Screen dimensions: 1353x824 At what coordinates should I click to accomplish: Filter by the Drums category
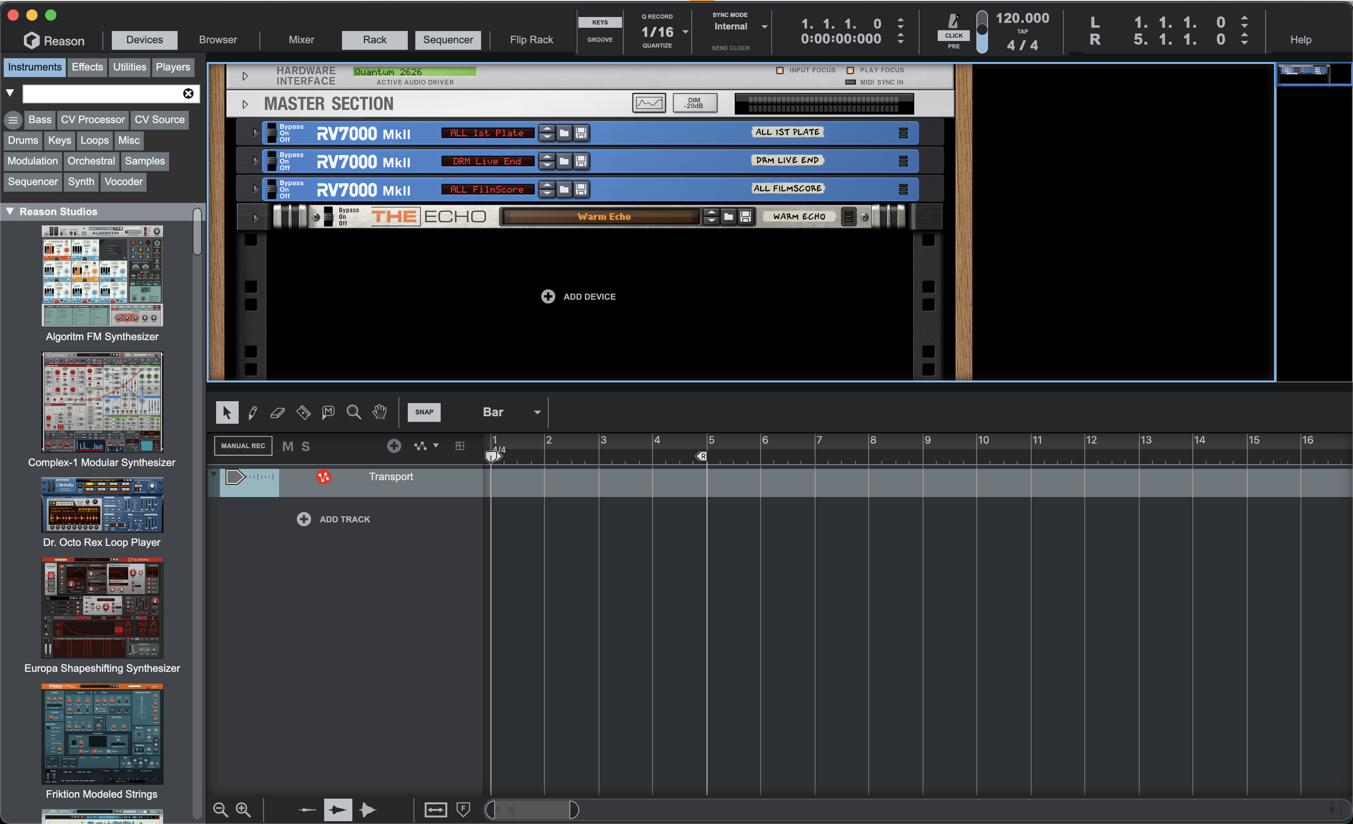pos(23,140)
